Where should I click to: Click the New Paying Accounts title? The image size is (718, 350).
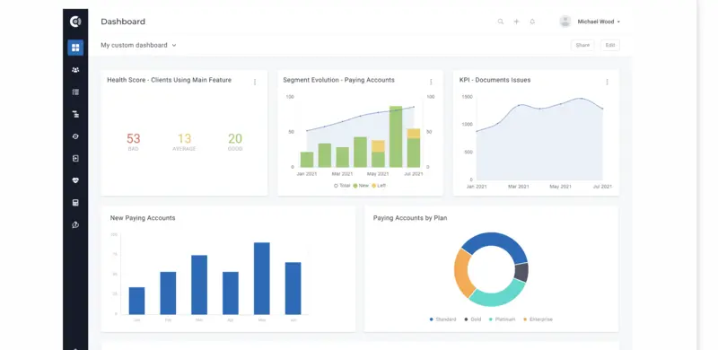click(x=143, y=218)
